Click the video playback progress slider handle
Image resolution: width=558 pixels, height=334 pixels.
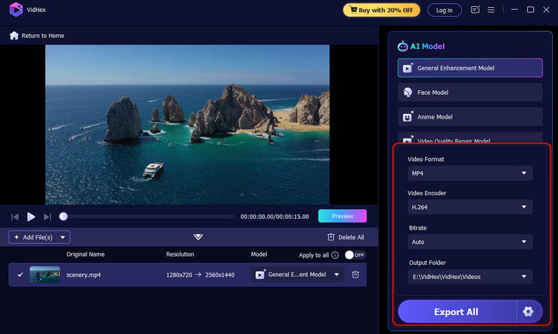pyautogui.click(x=63, y=217)
